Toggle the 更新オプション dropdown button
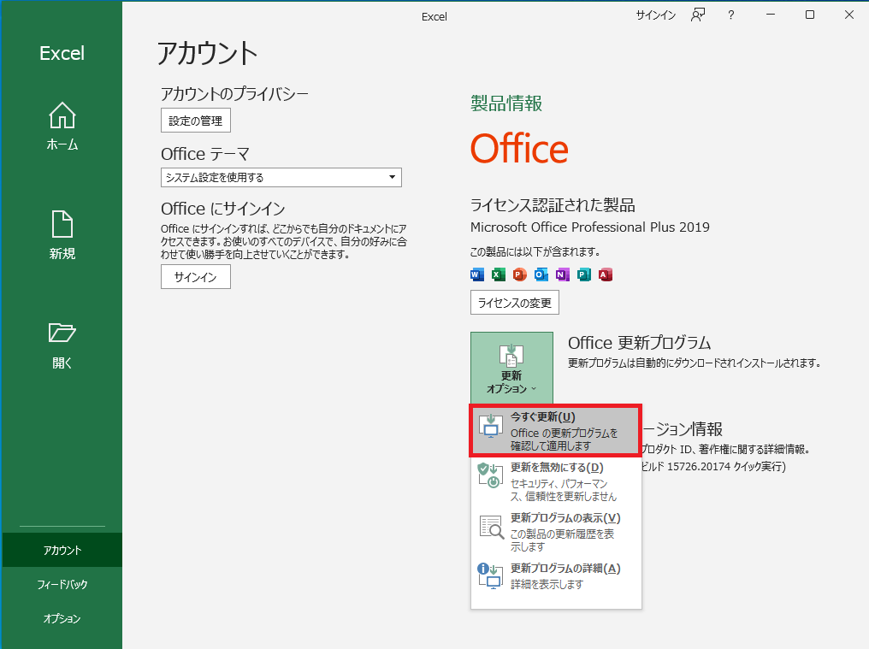The width and height of the screenshot is (869, 649). coord(511,368)
